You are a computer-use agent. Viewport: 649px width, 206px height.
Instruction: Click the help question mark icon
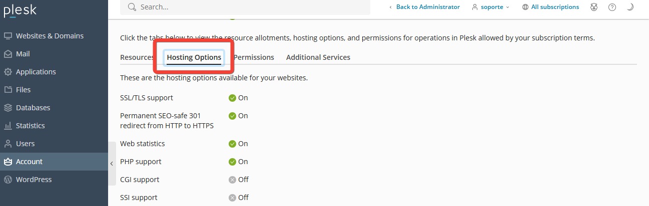click(612, 7)
